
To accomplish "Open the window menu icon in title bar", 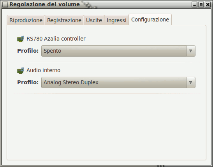I will (x=5, y=5).
